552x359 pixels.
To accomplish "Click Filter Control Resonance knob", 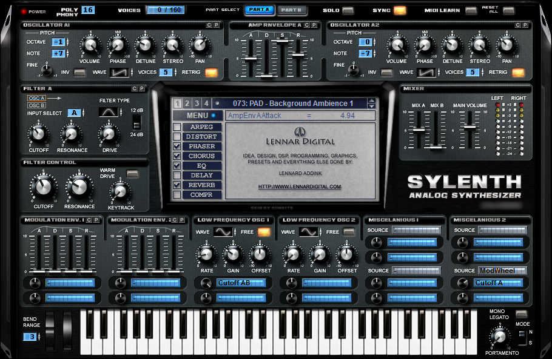I will pos(79,186).
